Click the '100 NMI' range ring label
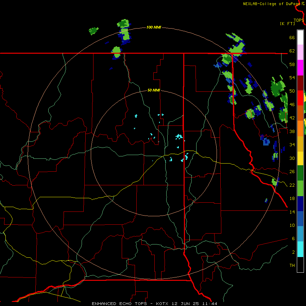Viewport: 306px width, 306px height. tap(154, 27)
